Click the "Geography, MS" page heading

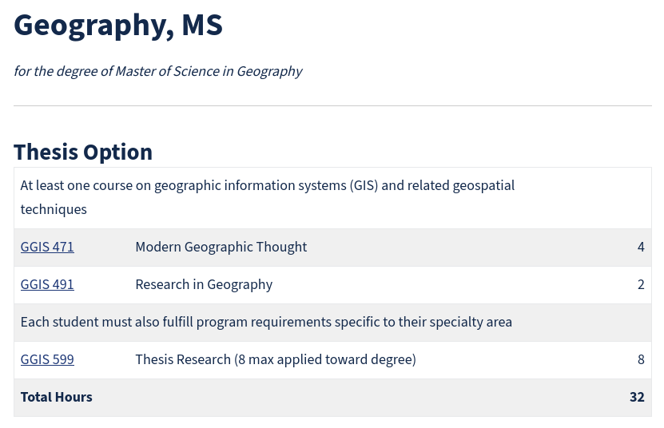point(118,26)
